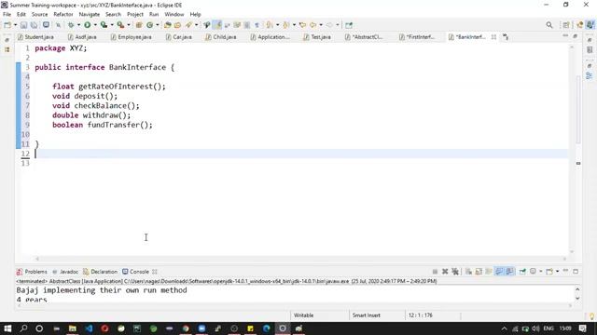597x335 pixels.
Task: Open File Explorer from the taskbar
Action: (x=73, y=328)
